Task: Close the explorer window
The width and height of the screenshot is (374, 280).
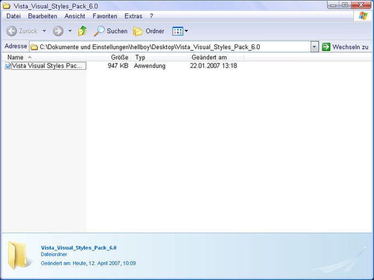Action: pos(361,5)
